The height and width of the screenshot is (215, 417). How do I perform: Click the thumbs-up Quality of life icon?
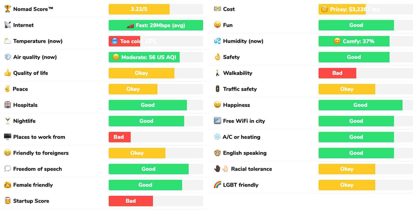[x=7, y=73]
